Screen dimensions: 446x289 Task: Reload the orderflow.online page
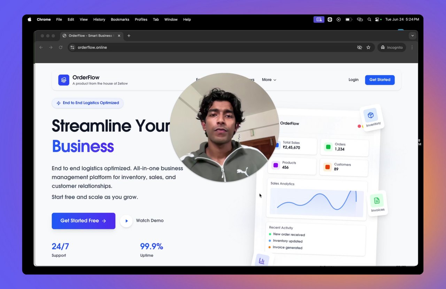tap(61, 47)
